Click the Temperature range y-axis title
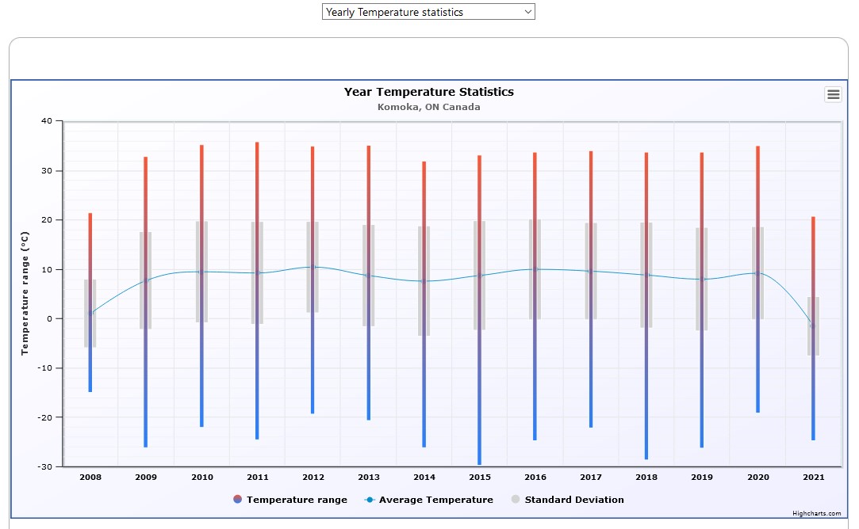Viewport: 859px width, 529px height. point(25,293)
